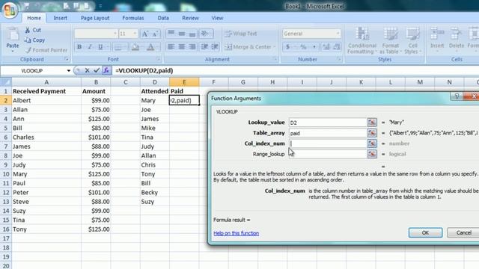Click the formula bar Enter checkmark

(97, 70)
